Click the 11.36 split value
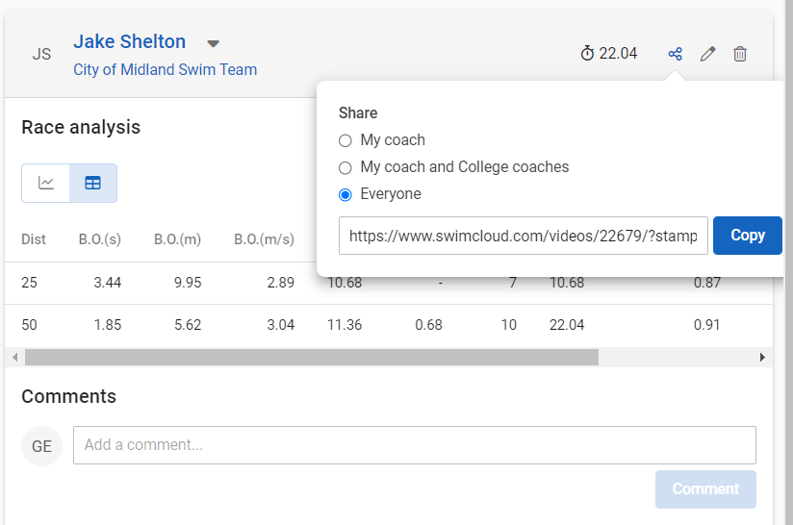This screenshot has height=525, width=793. (x=345, y=325)
